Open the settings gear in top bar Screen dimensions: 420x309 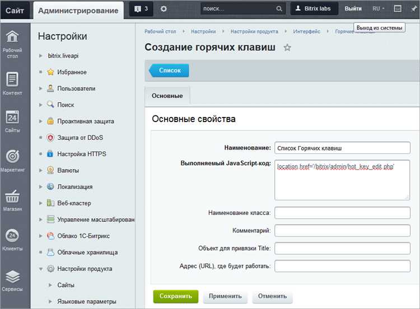click(x=164, y=9)
